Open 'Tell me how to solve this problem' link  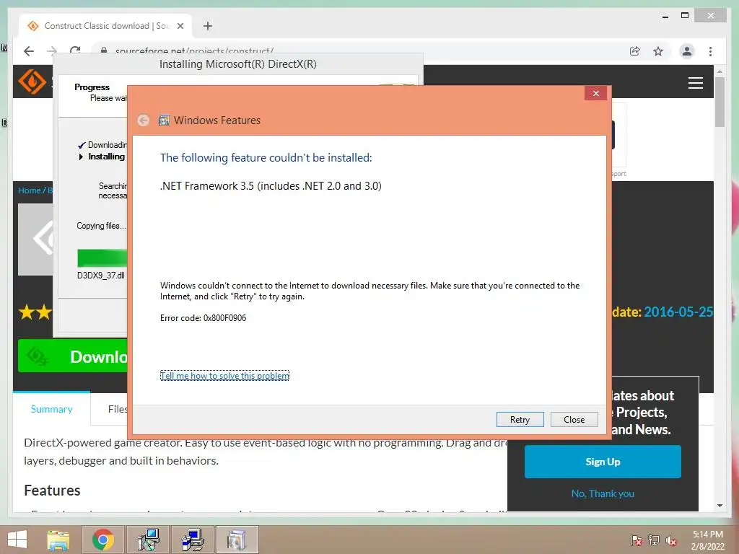coord(225,375)
